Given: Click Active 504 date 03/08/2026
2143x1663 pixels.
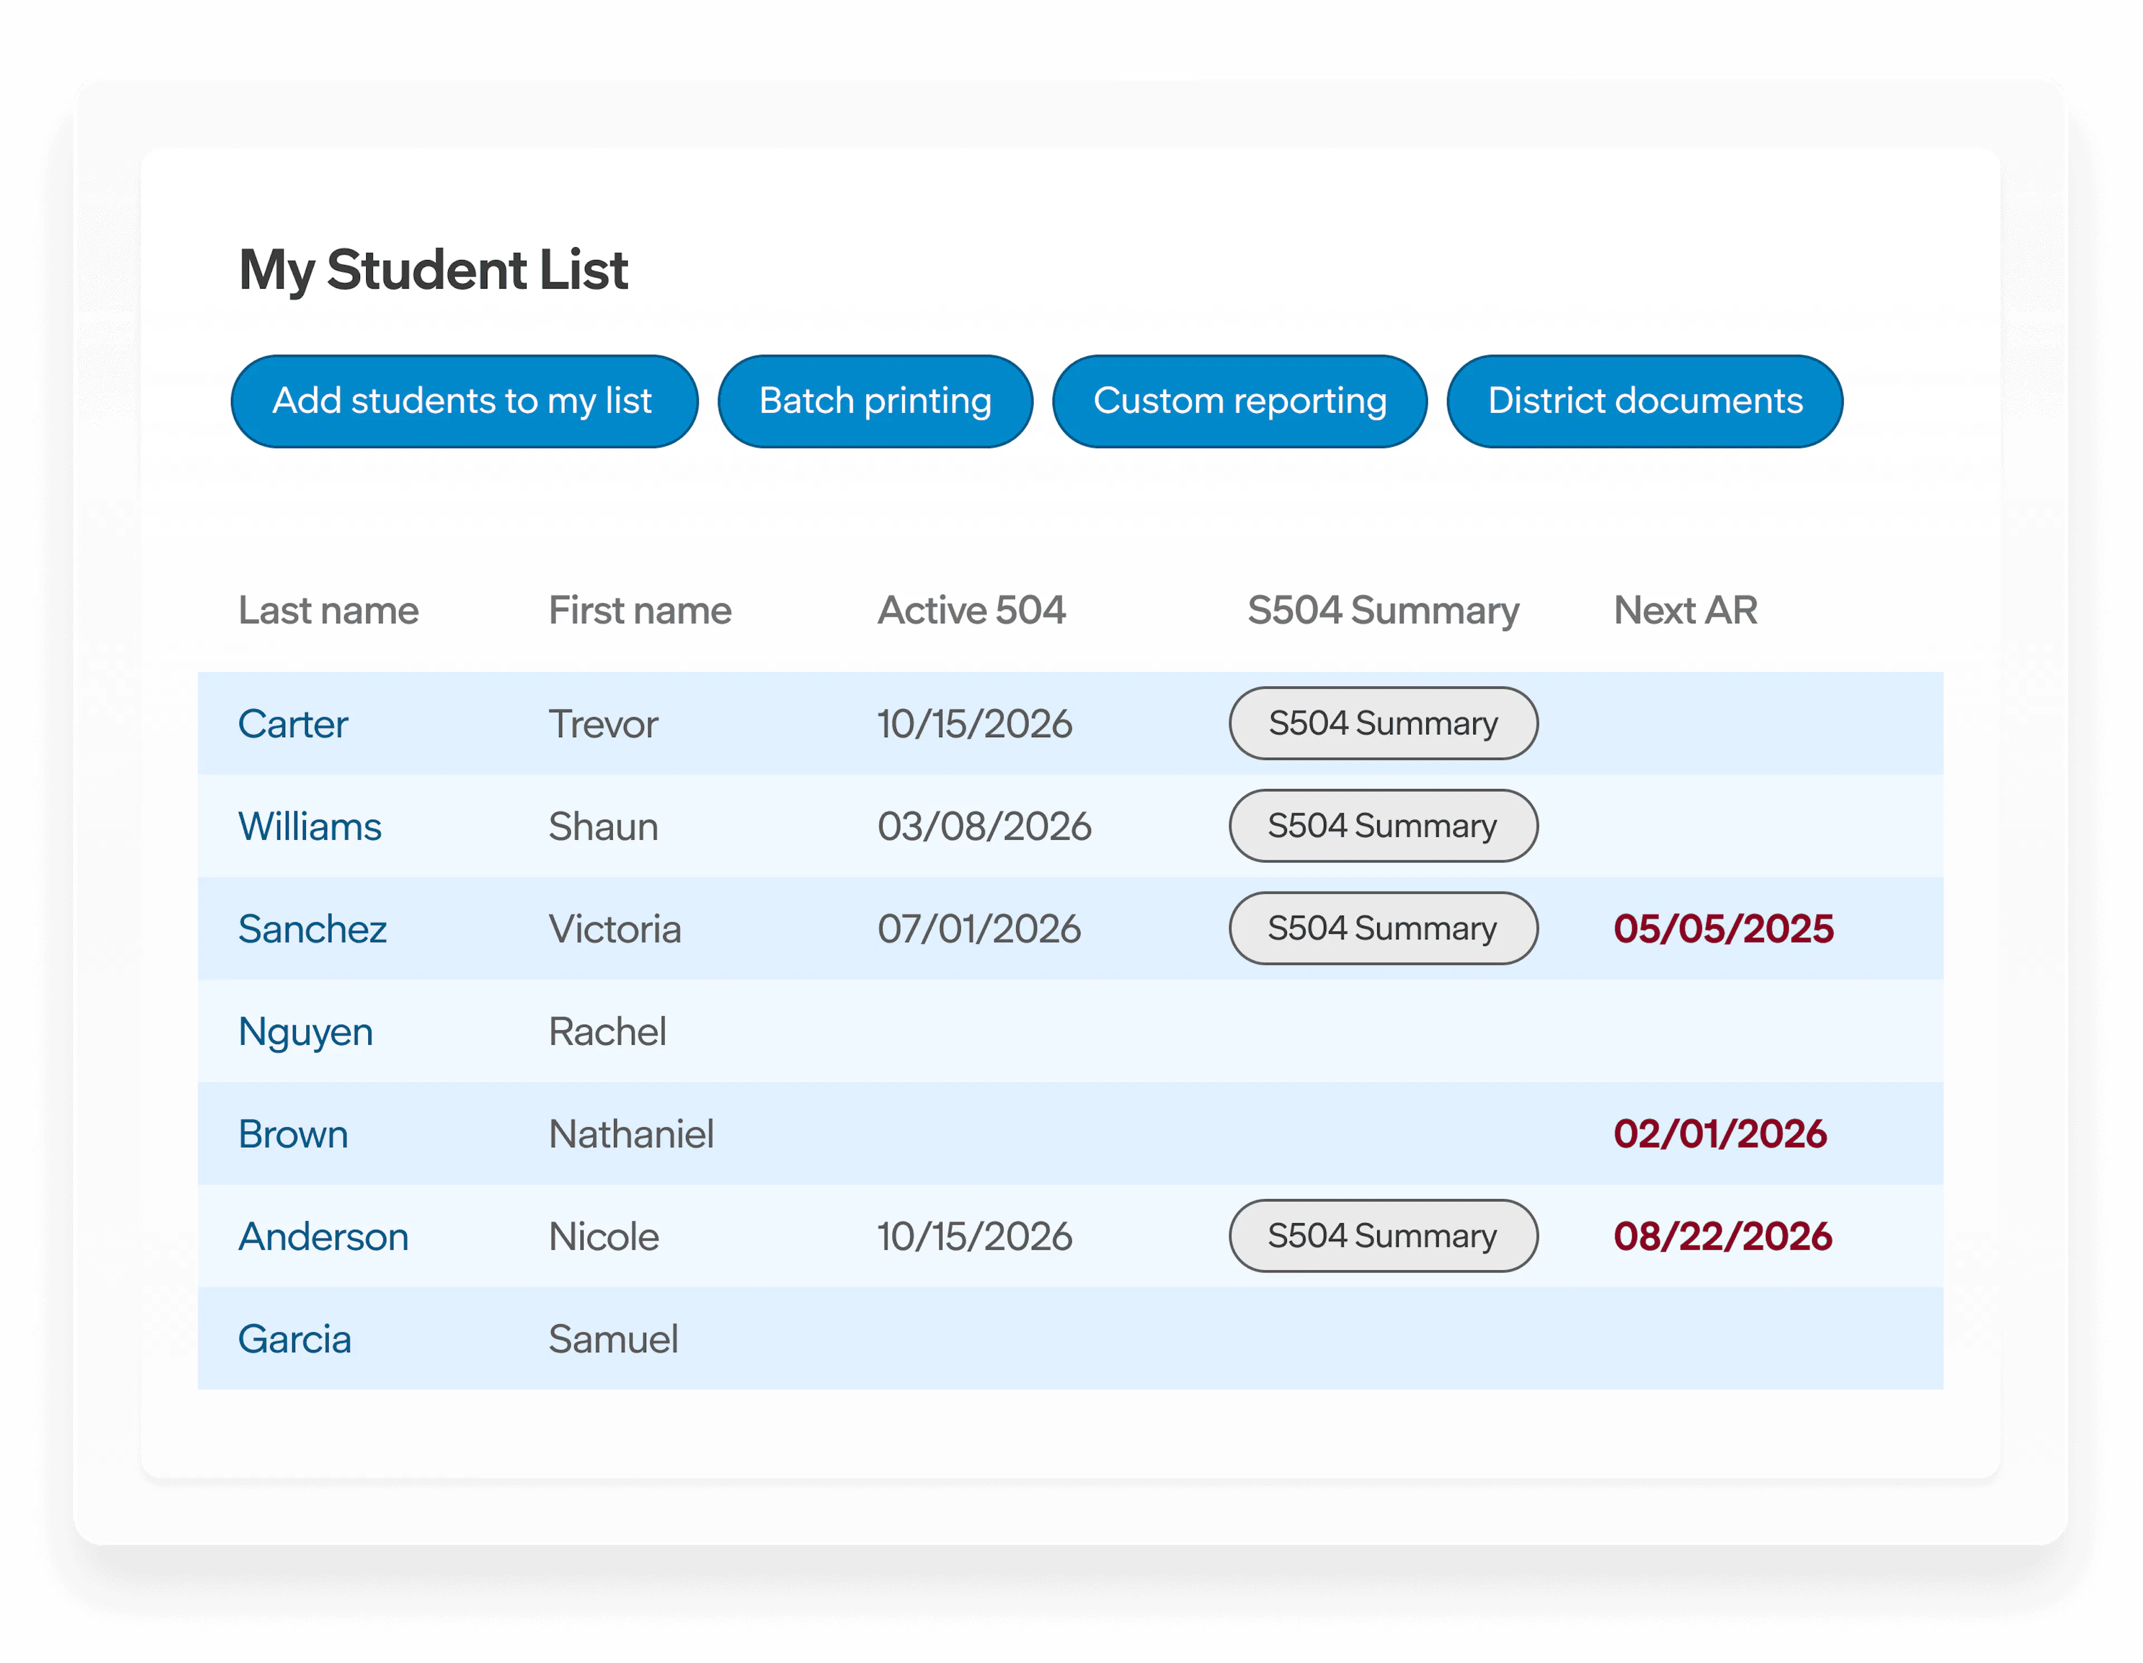Looking at the screenshot, I should coord(984,826).
